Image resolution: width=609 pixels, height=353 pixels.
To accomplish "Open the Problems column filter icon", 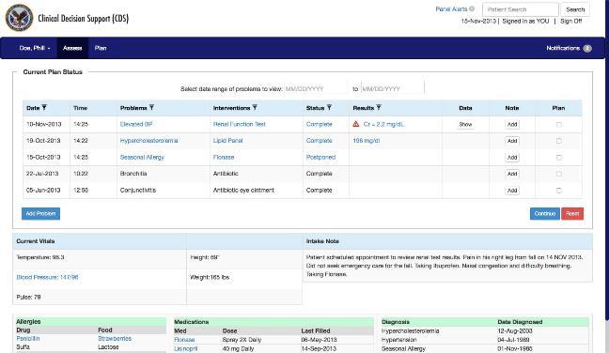I will [151, 107].
